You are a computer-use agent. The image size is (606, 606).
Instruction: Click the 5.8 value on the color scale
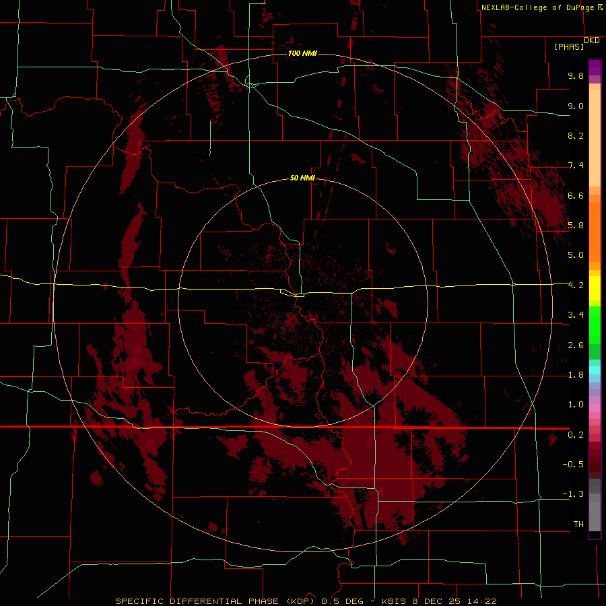pos(576,226)
